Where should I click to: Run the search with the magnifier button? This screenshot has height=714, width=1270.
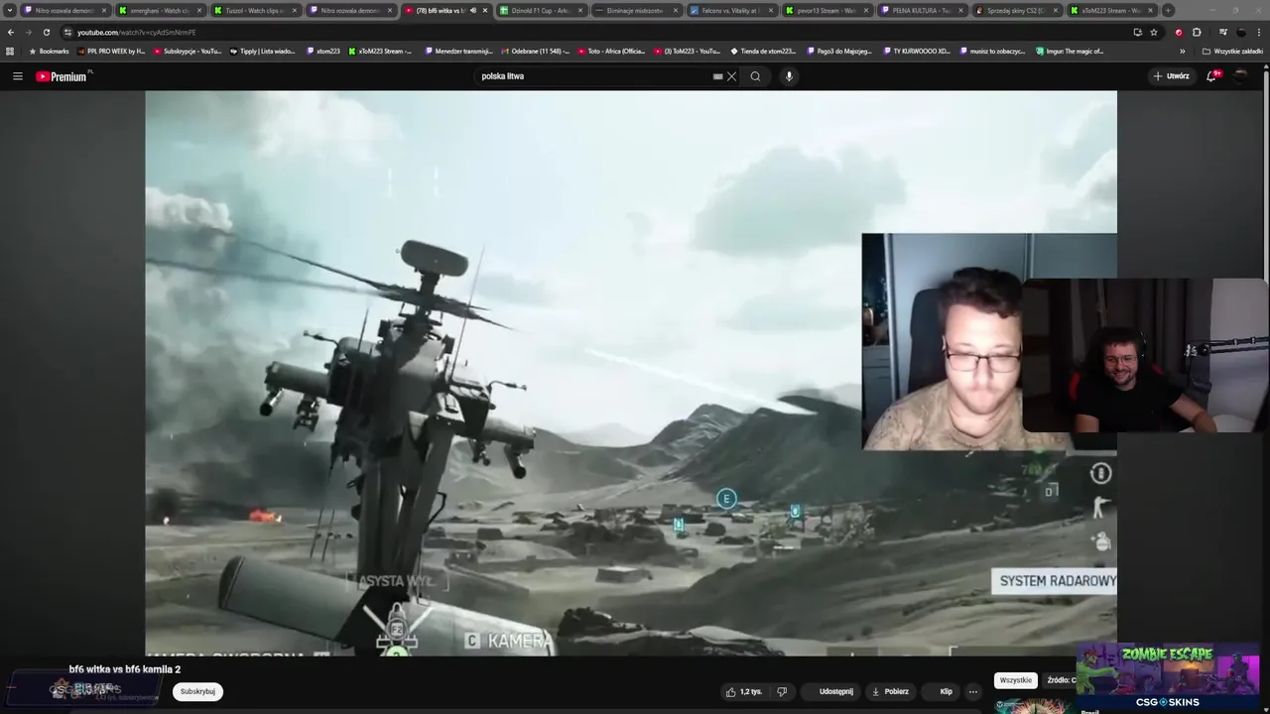[x=755, y=76]
